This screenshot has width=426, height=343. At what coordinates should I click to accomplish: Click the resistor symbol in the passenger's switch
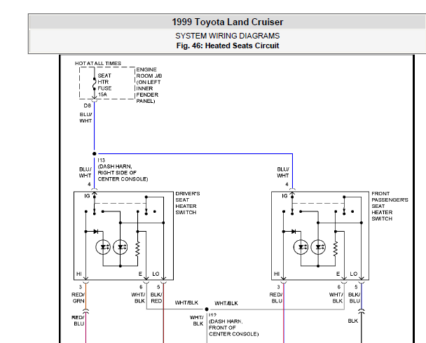[336, 248]
